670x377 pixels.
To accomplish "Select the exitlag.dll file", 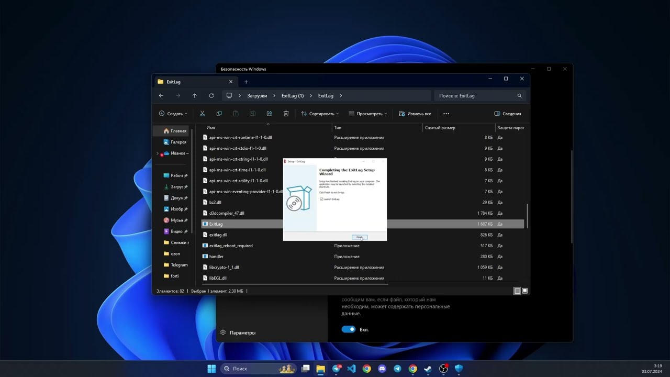I will [x=218, y=235].
